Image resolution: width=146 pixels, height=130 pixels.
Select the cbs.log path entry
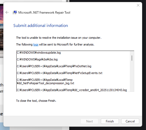point(37,59)
